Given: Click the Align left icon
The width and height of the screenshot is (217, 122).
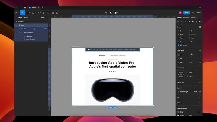Looking at the screenshot, I should [x=178, y=22].
